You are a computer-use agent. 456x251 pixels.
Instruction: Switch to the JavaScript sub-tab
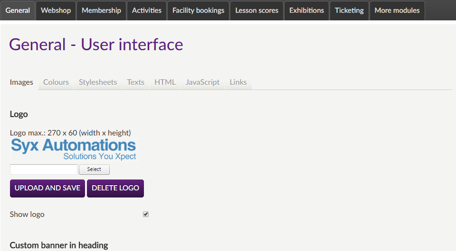point(202,82)
